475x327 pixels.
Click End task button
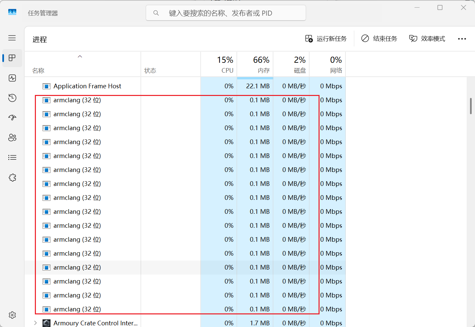point(379,39)
